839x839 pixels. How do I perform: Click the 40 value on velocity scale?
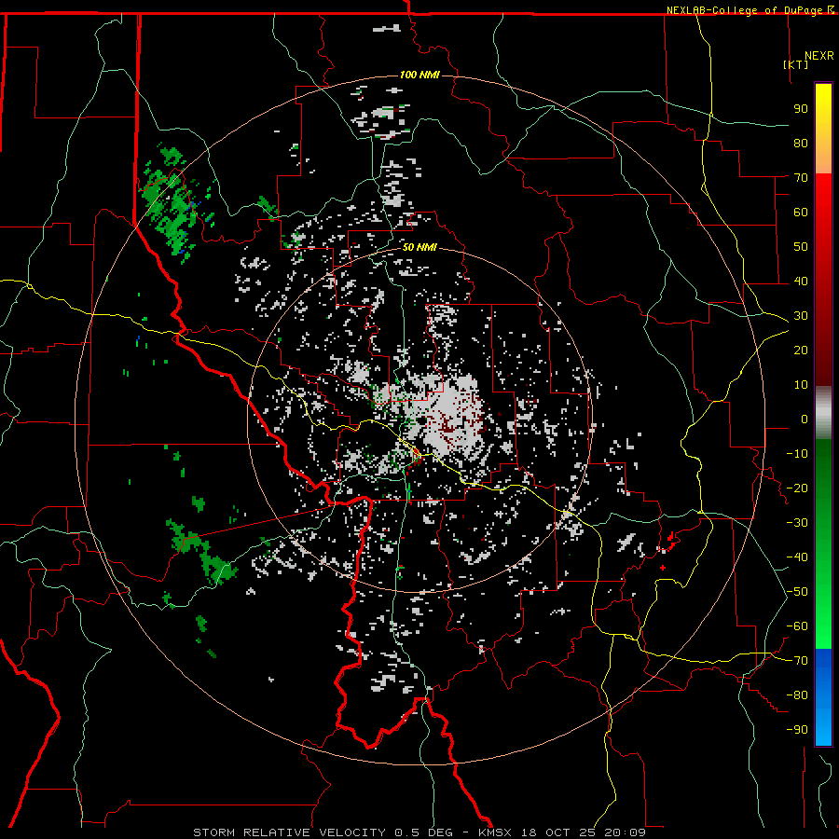click(x=801, y=281)
